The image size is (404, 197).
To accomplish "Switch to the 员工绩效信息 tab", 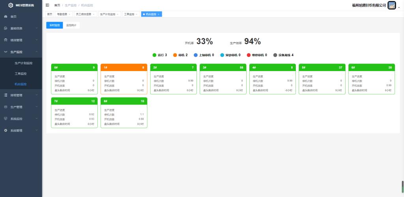I will point(83,14).
